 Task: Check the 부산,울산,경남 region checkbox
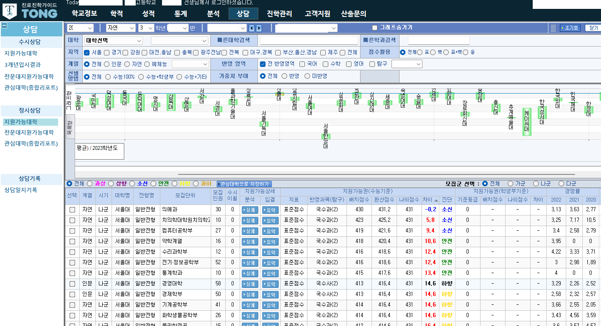[x=278, y=52]
